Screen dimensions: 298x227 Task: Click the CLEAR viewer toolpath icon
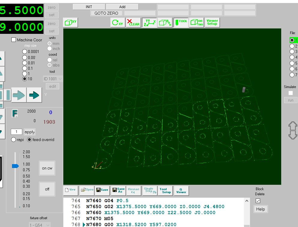point(134,22)
